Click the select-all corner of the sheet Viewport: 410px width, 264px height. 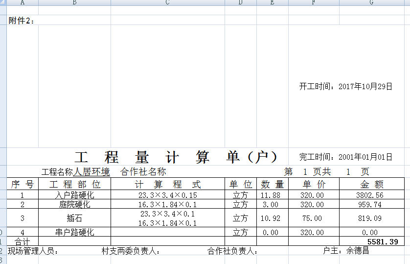click(x=3, y=2)
